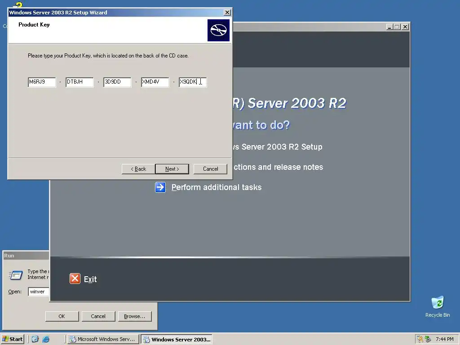
Task: Launch Internet Explorer from quick launch
Action: 46,339
